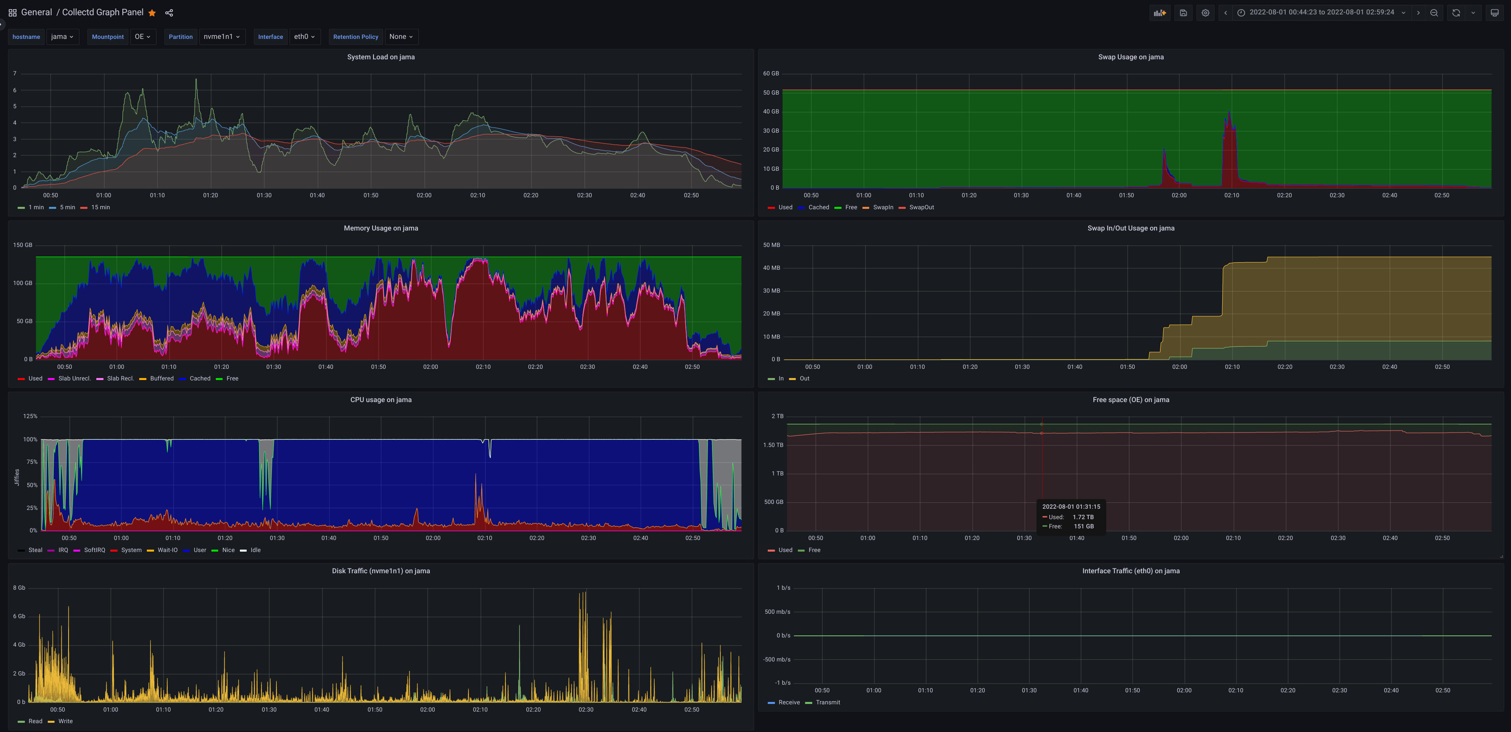Unstar the dashboard using the star icon
The image size is (1511, 732).
(x=152, y=13)
